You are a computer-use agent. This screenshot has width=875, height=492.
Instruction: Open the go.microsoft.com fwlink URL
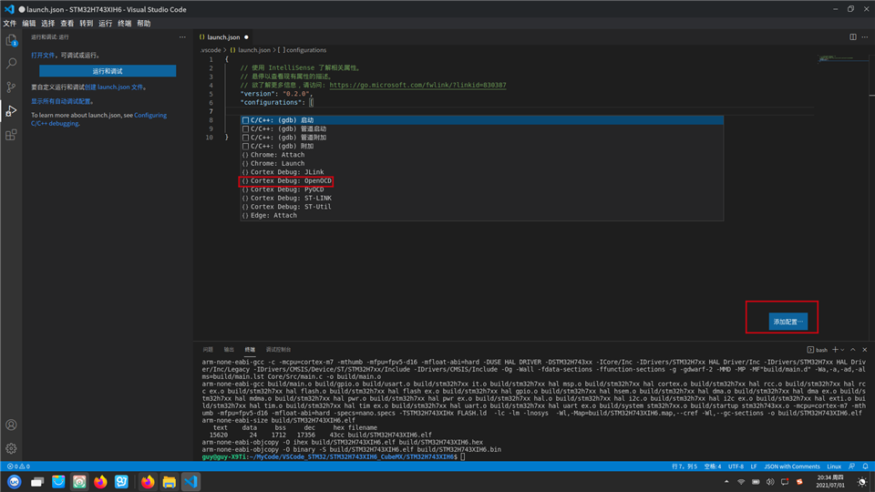tap(417, 86)
